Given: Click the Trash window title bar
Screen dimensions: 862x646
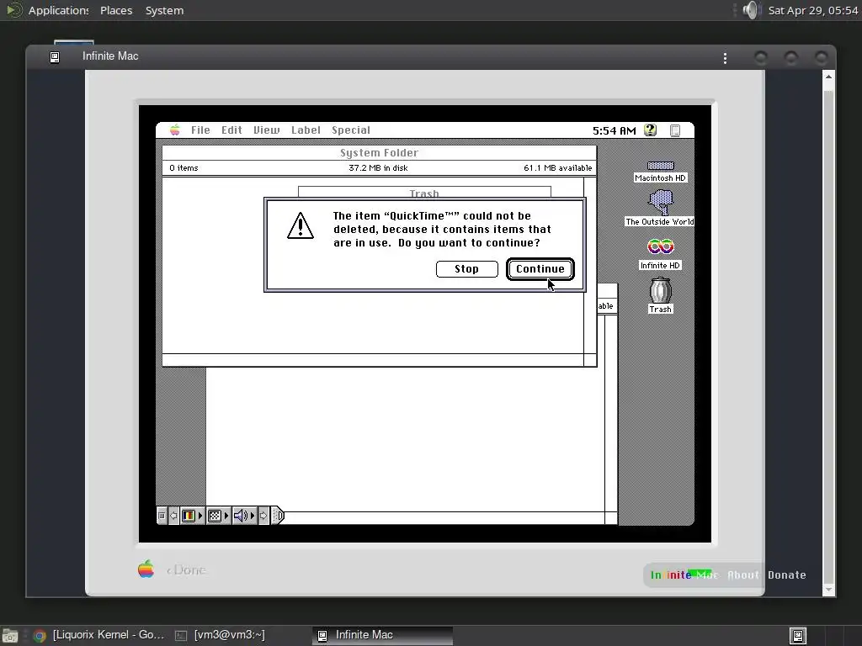Looking at the screenshot, I should pyautogui.click(x=424, y=193).
